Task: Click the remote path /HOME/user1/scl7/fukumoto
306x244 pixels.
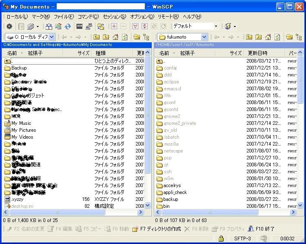Action: tap(184, 45)
